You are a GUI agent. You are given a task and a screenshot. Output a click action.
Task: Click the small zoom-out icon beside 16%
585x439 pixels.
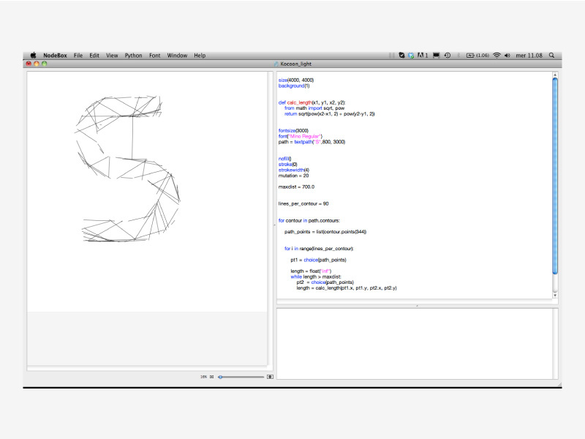click(x=212, y=377)
